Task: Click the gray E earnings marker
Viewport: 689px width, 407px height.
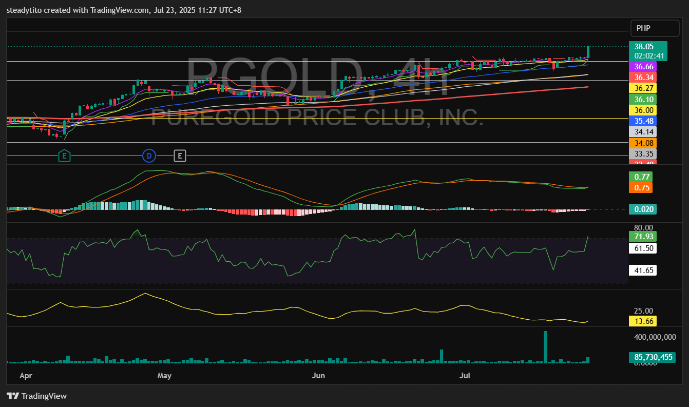Action: (180, 156)
